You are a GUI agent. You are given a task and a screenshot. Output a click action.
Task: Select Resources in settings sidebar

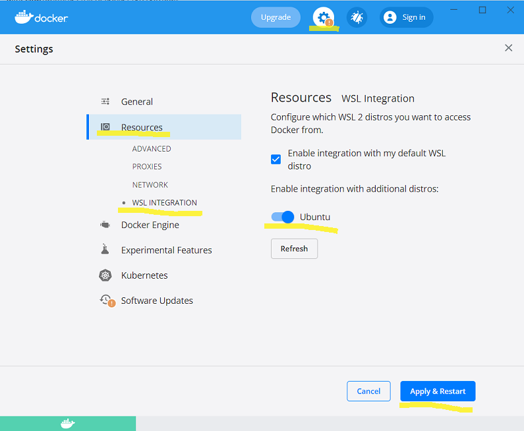pyautogui.click(x=163, y=127)
